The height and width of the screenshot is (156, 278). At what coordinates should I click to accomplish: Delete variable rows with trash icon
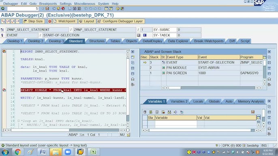pyautogui.click(x=145, y=112)
